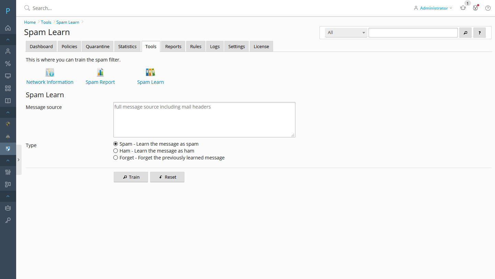The image size is (495, 279).
Task: Click the magnifier icon in top search bar
Action: (x=27, y=8)
